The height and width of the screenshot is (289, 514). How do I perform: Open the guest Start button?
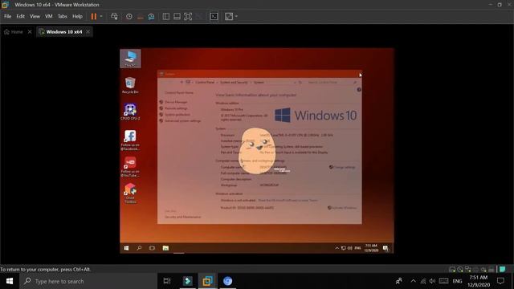[x=126, y=248]
